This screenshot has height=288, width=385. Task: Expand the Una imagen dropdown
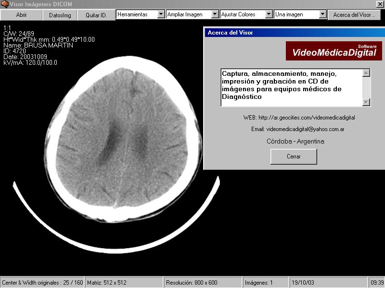point(323,14)
